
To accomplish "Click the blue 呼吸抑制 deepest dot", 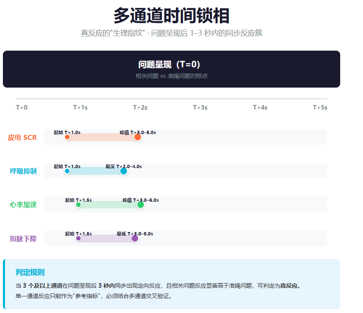I will (123, 171).
